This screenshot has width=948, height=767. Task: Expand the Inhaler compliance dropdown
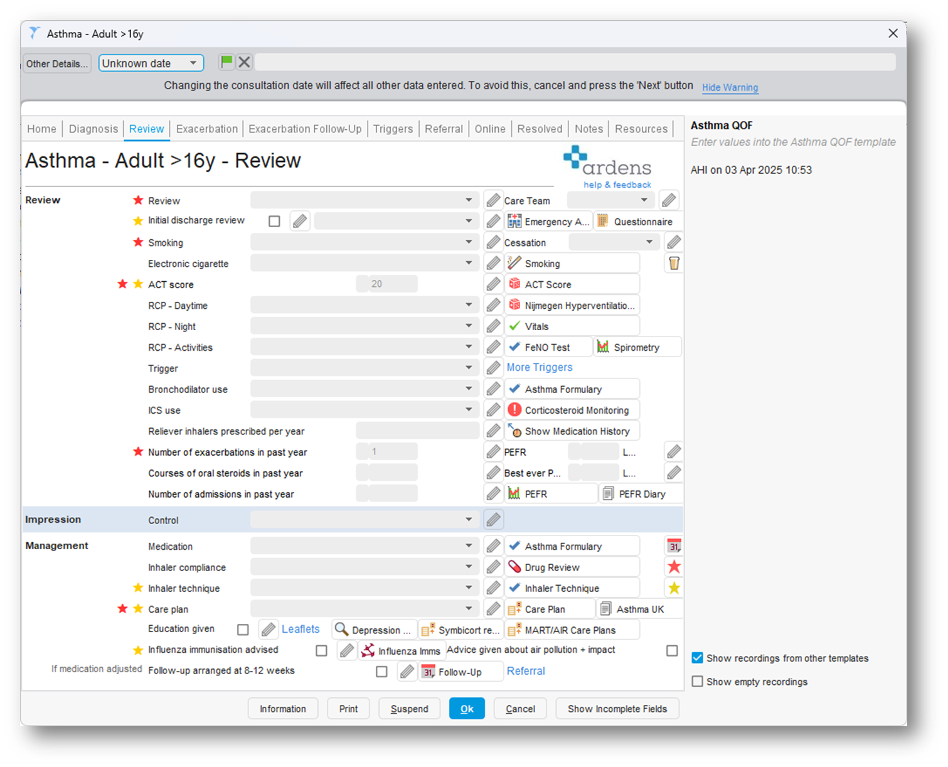pyautogui.click(x=365, y=567)
